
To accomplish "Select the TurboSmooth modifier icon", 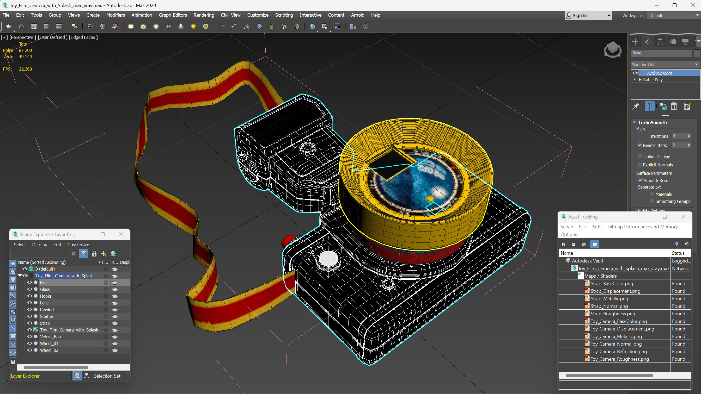I will coord(635,73).
